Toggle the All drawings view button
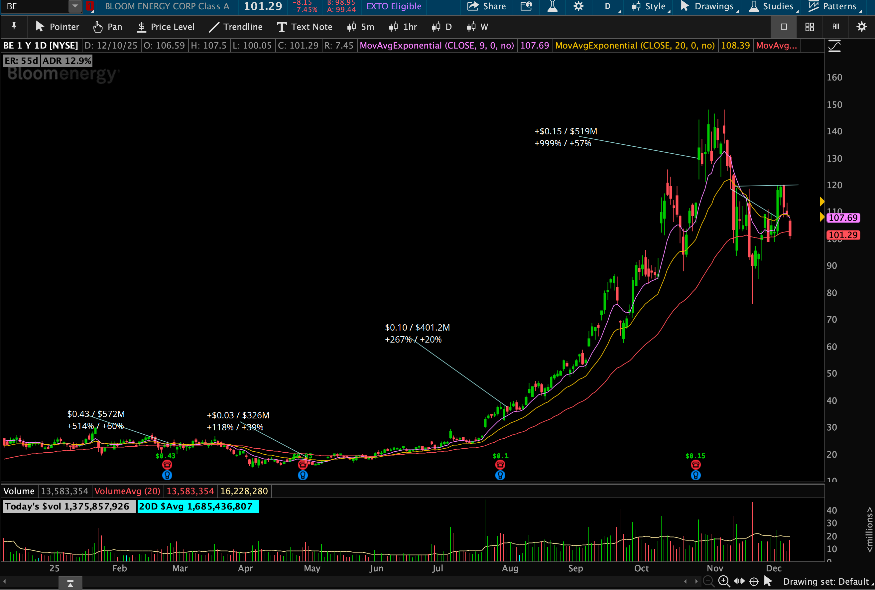875x590 pixels. pyautogui.click(x=835, y=26)
